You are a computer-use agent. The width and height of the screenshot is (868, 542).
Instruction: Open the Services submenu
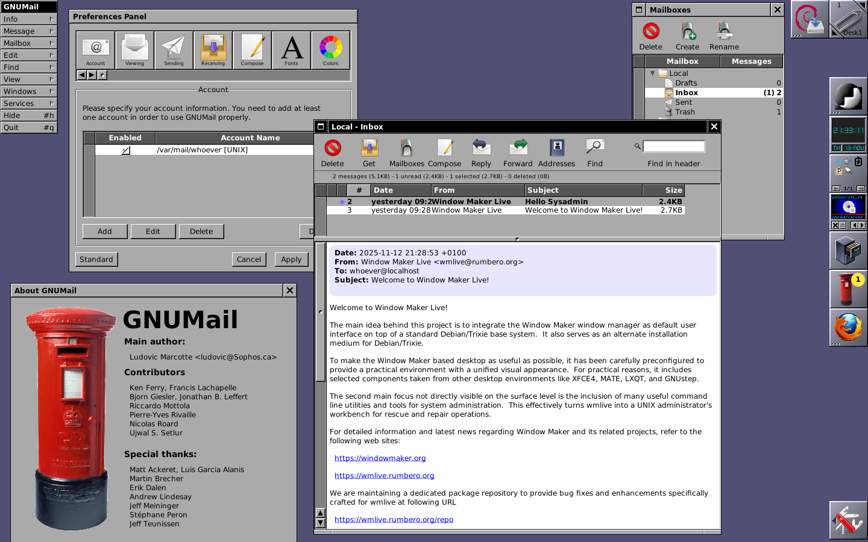pyautogui.click(x=29, y=104)
